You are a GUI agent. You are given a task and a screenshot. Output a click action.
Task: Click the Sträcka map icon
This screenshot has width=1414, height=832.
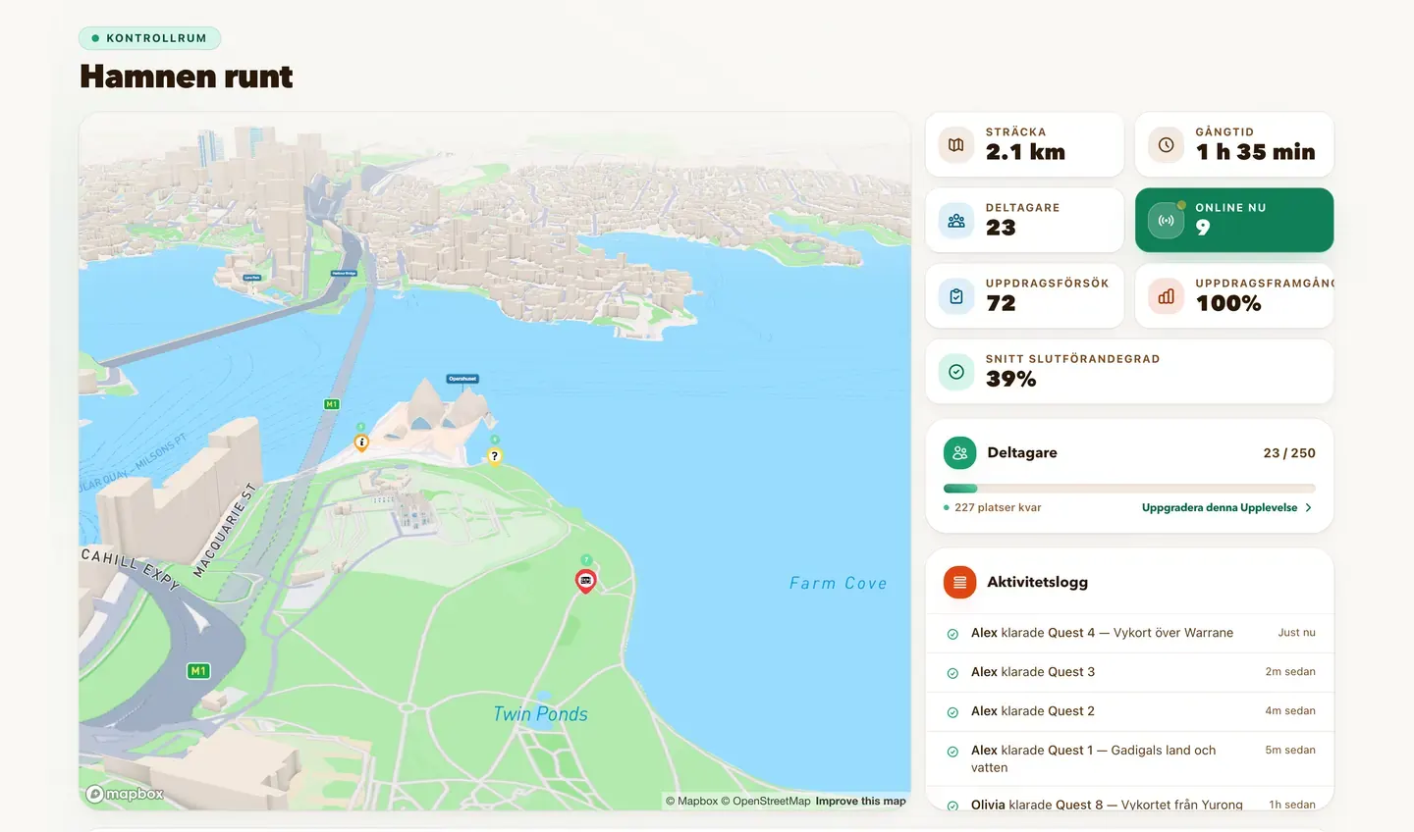956,145
